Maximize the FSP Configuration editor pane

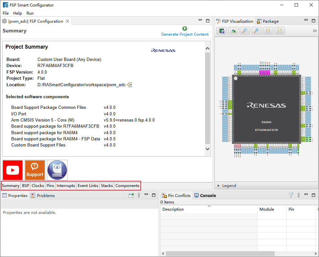[x=208, y=21]
